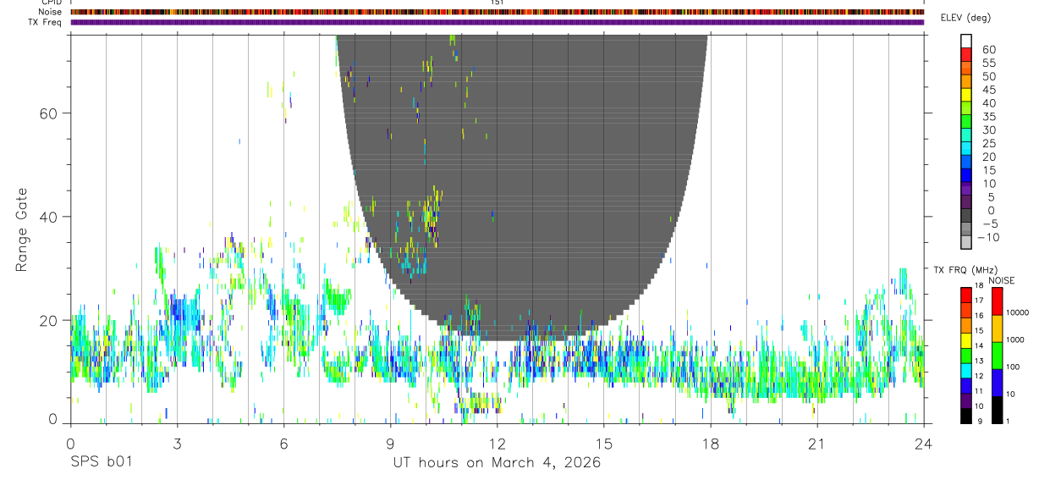Click the purple 5–10 segment of ELEV colorbar

click(x=966, y=189)
